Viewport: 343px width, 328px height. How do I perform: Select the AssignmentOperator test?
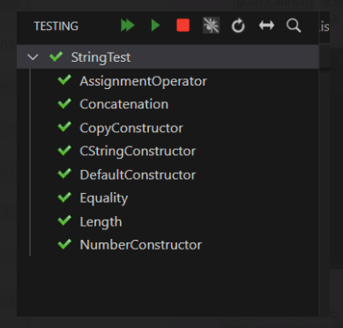(143, 81)
